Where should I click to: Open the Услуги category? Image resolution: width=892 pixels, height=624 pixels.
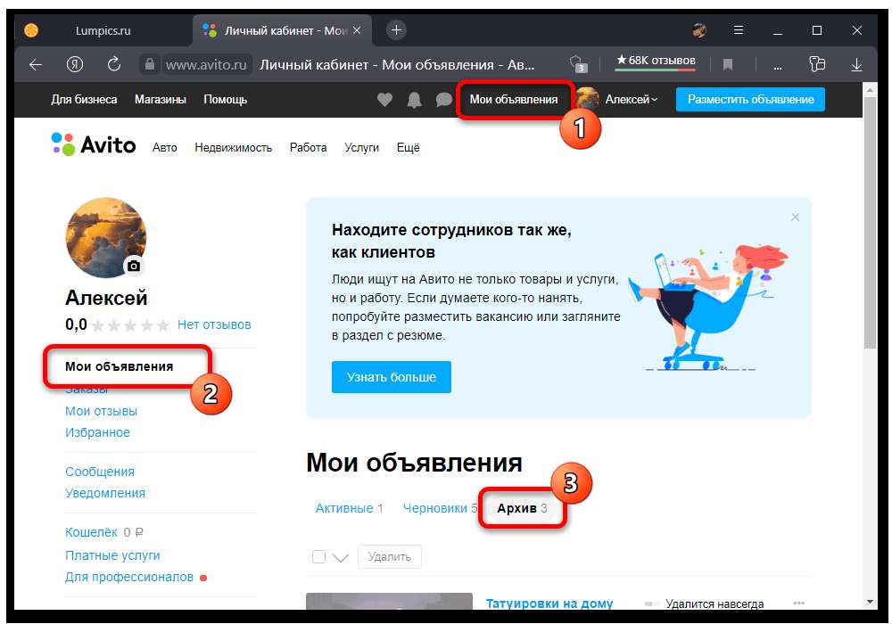coord(361,148)
